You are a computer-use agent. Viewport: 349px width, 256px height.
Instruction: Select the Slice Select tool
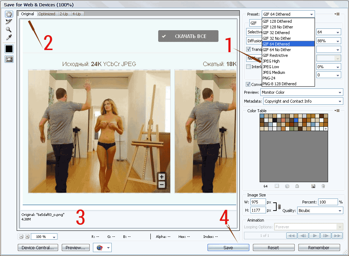coord(9,22)
